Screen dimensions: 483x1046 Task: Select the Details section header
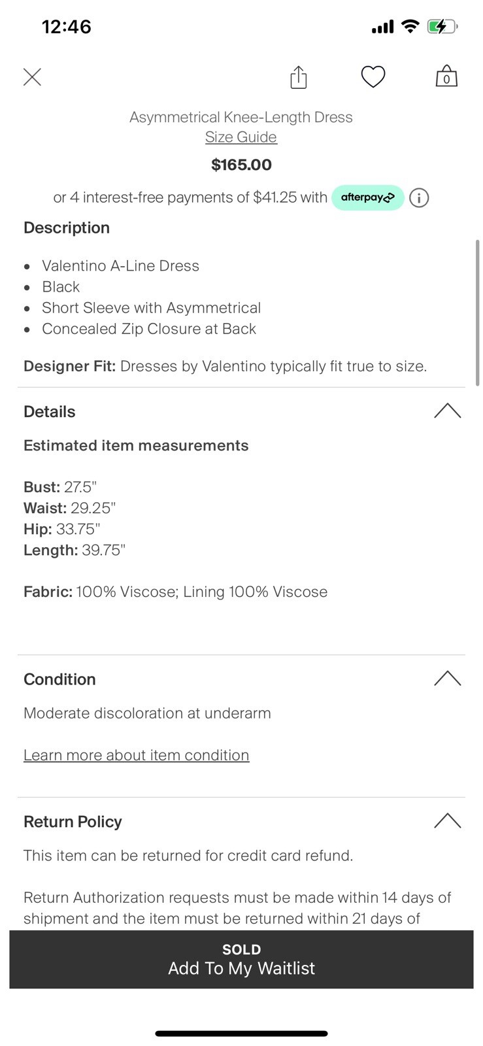tap(49, 411)
